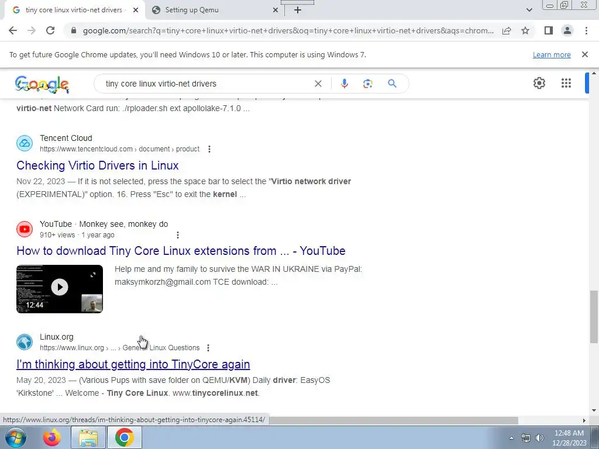Click the padlock site info icon
The image size is (599, 449).
click(74, 30)
